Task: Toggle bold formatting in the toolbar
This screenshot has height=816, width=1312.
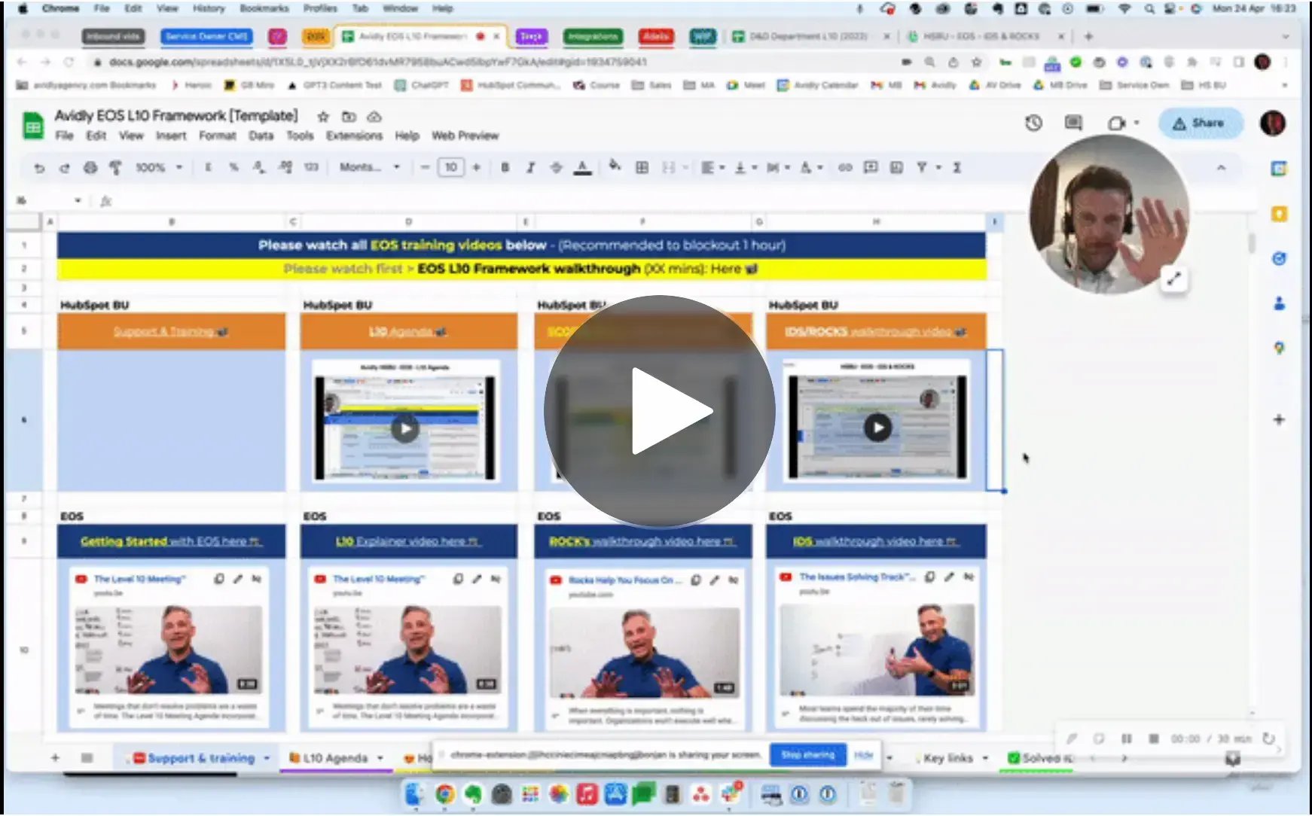Action: [x=505, y=167]
